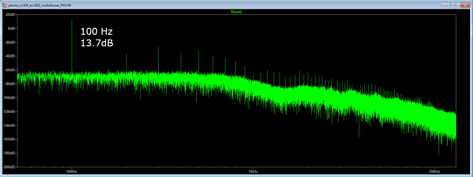Click the -200dB vertical axis label
This screenshot has width=473, height=177.
click(x=9, y=167)
